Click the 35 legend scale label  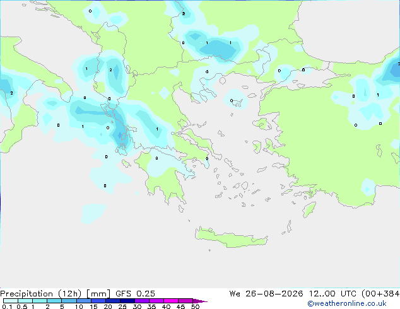(151, 306)
